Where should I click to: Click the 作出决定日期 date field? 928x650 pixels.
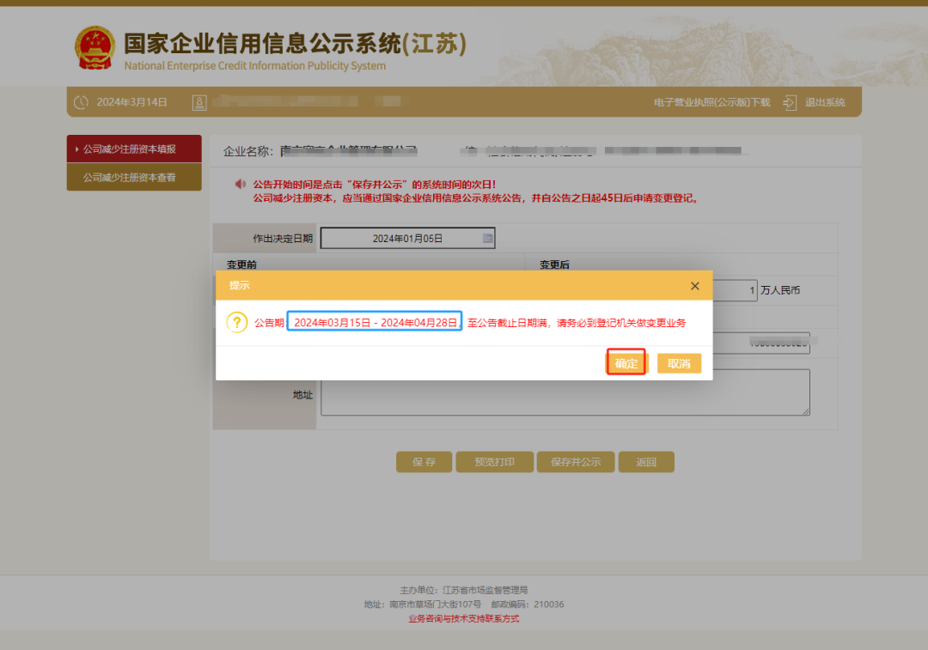408,239
